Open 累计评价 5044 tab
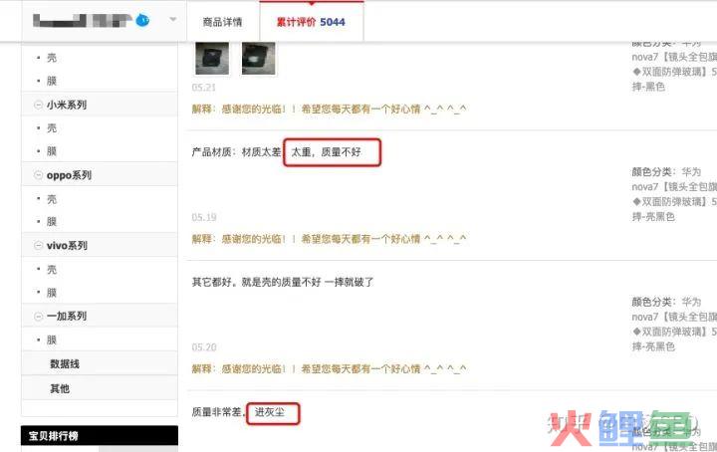The image size is (717, 452). tap(311, 22)
